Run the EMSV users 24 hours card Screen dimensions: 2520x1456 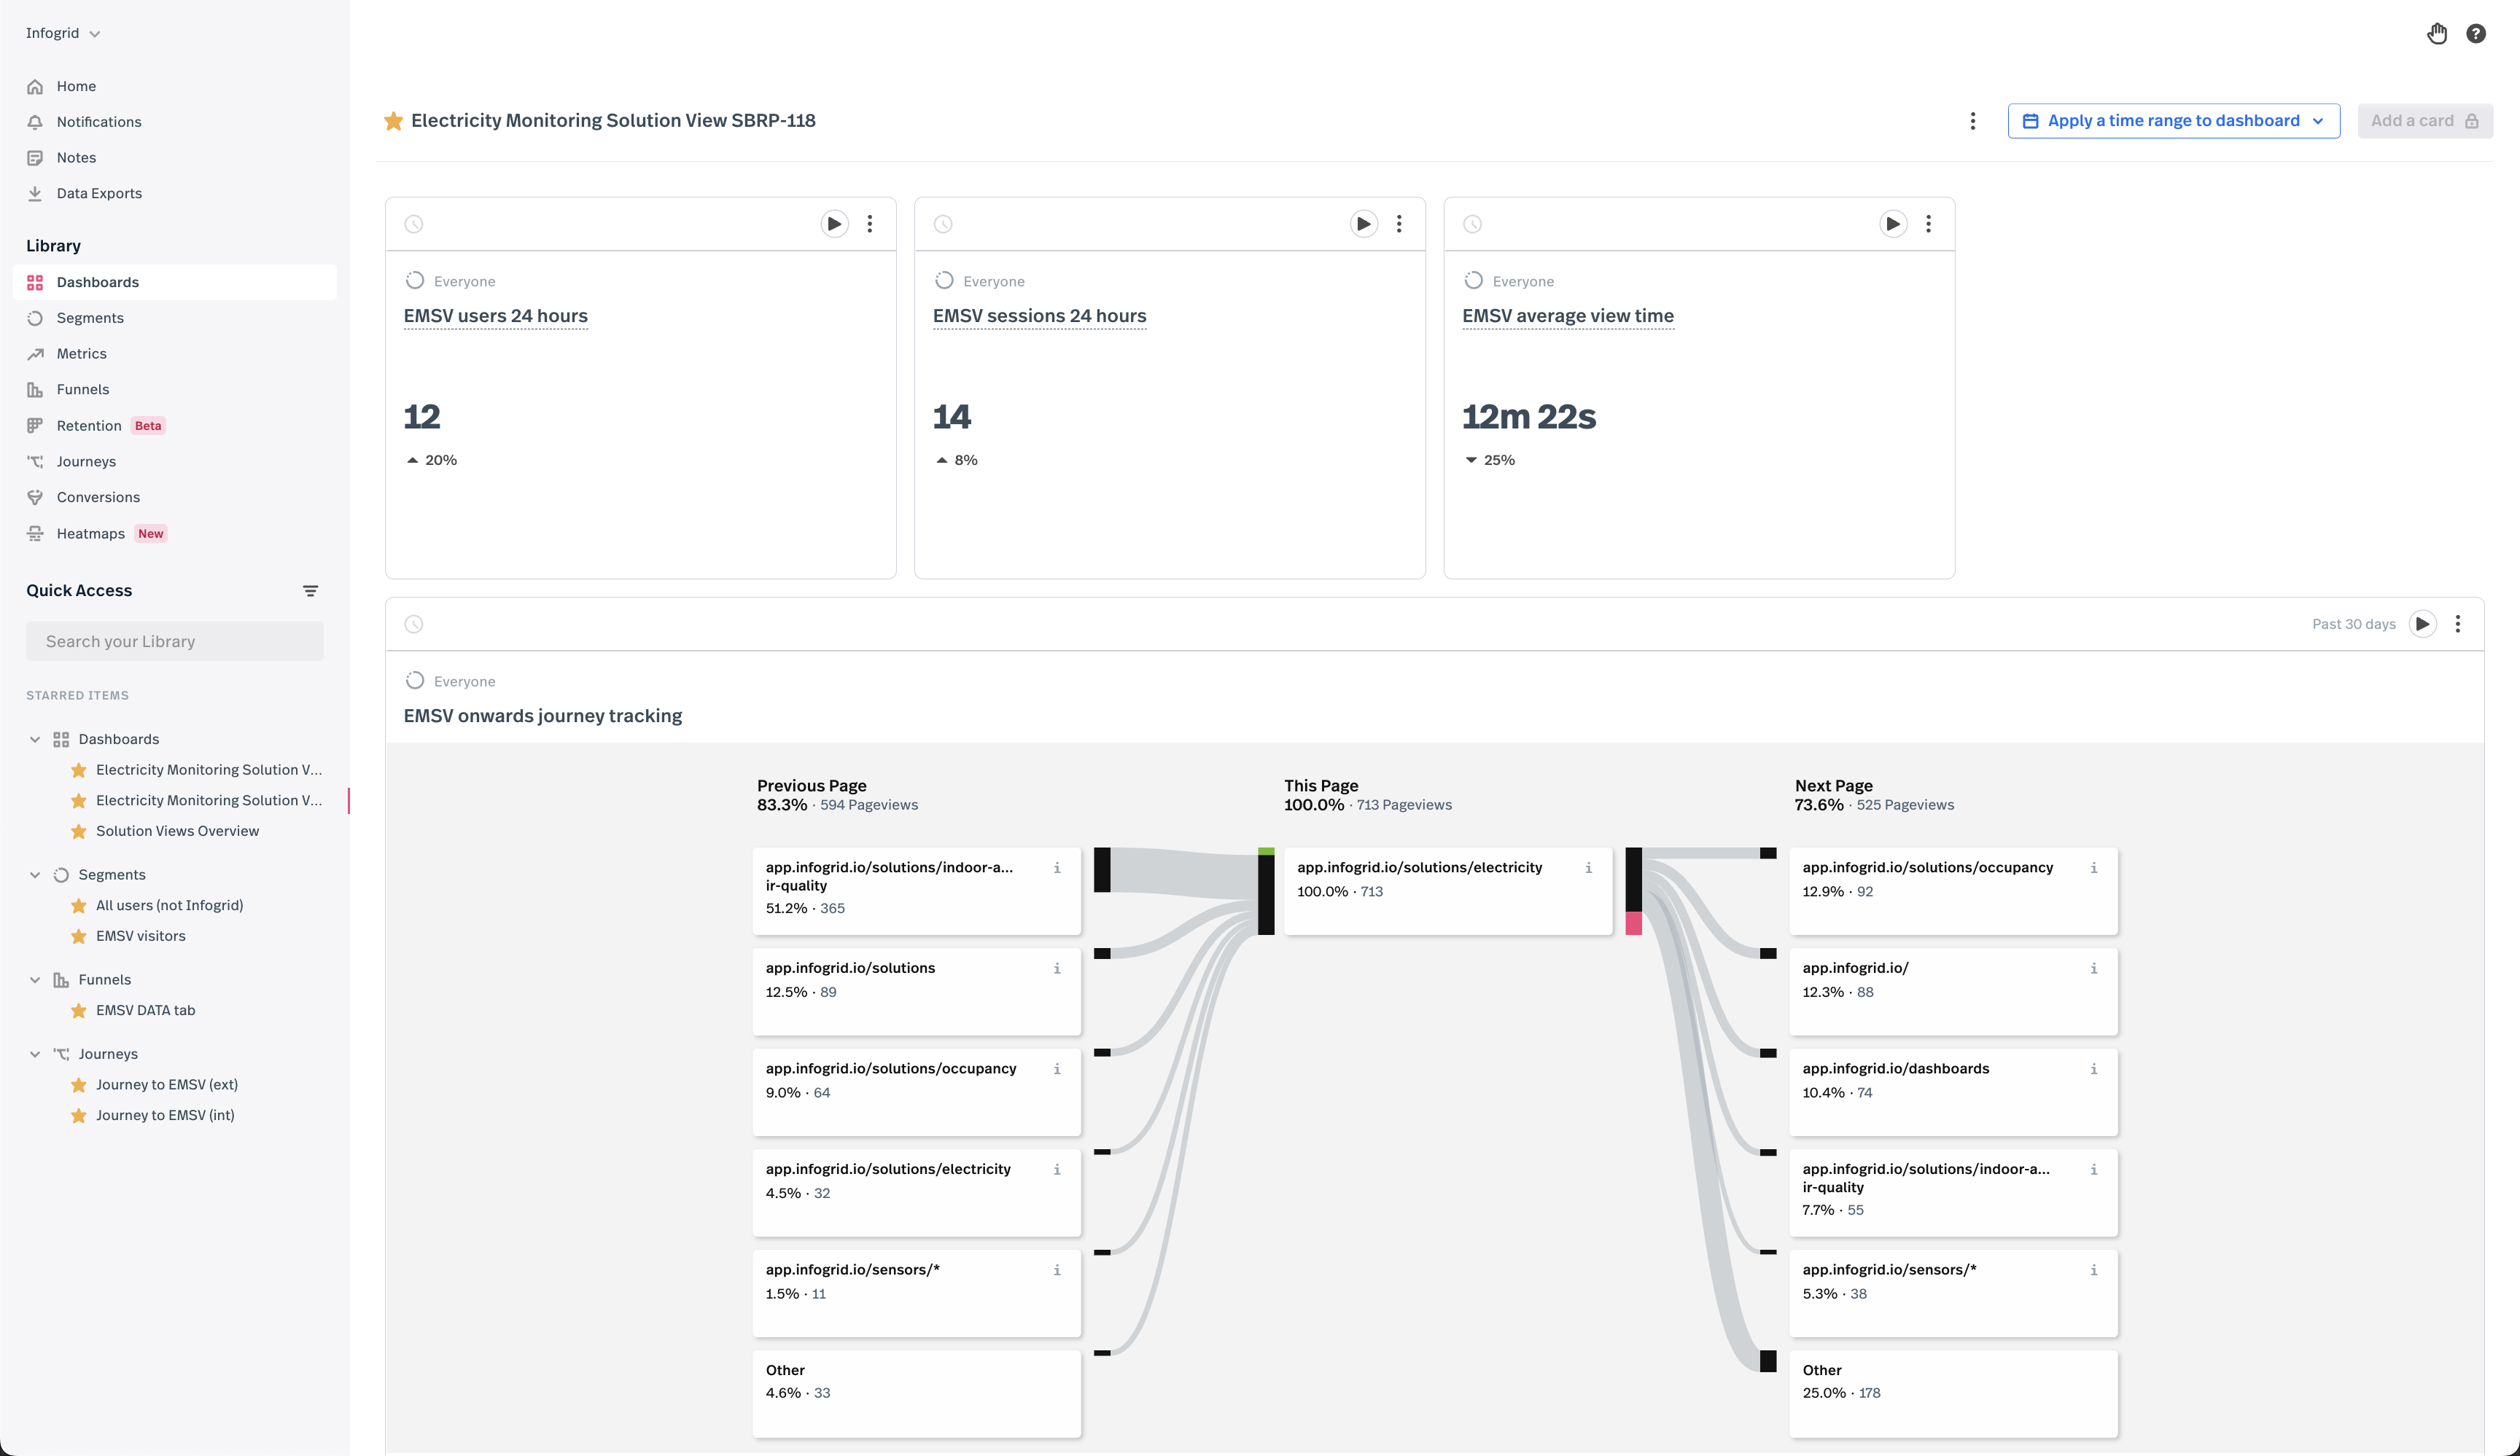(x=834, y=224)
